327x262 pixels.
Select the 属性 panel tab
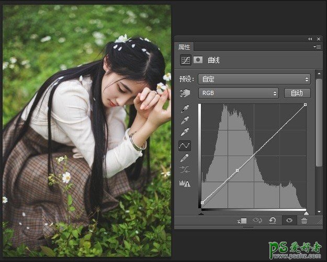(185, 47)
